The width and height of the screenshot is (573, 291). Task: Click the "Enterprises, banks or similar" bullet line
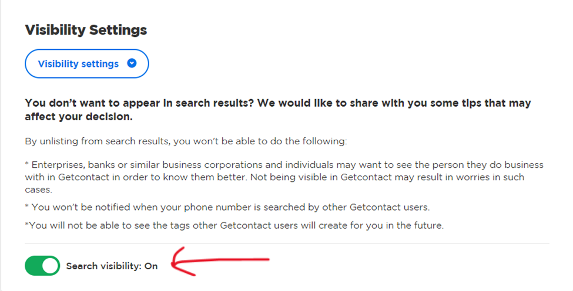point(284,165)
